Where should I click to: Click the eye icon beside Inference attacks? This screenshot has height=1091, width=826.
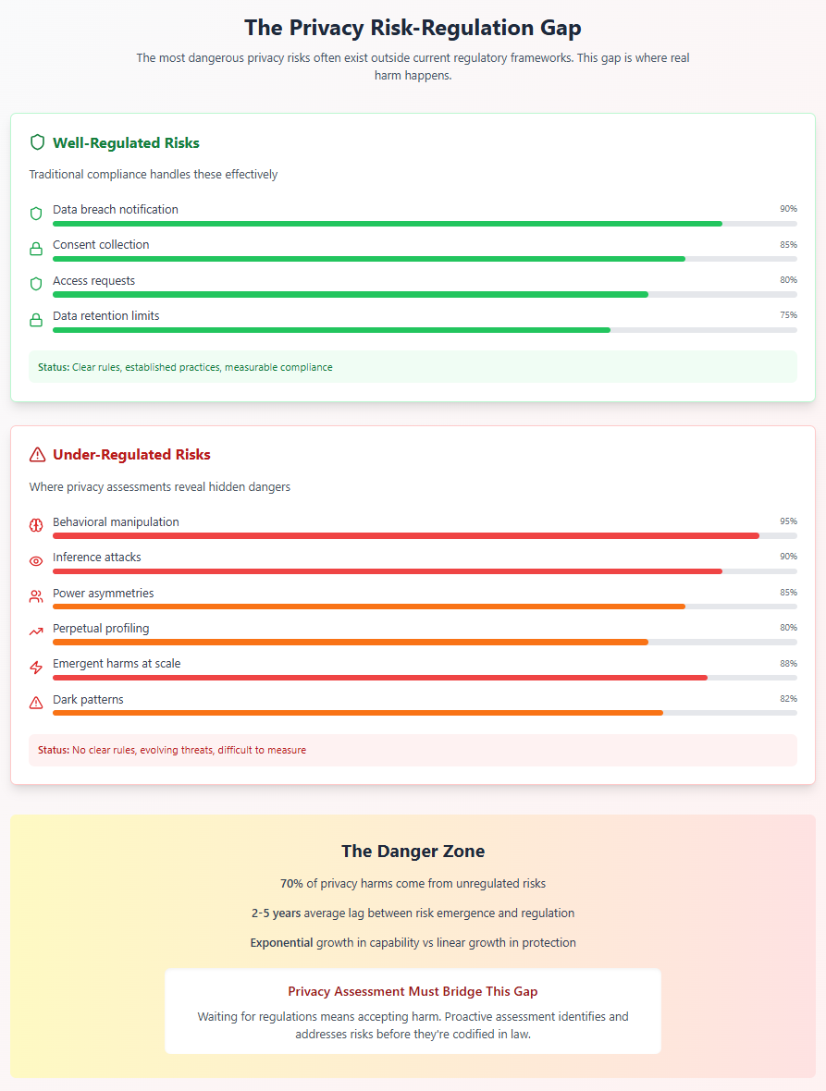point(36,561)
